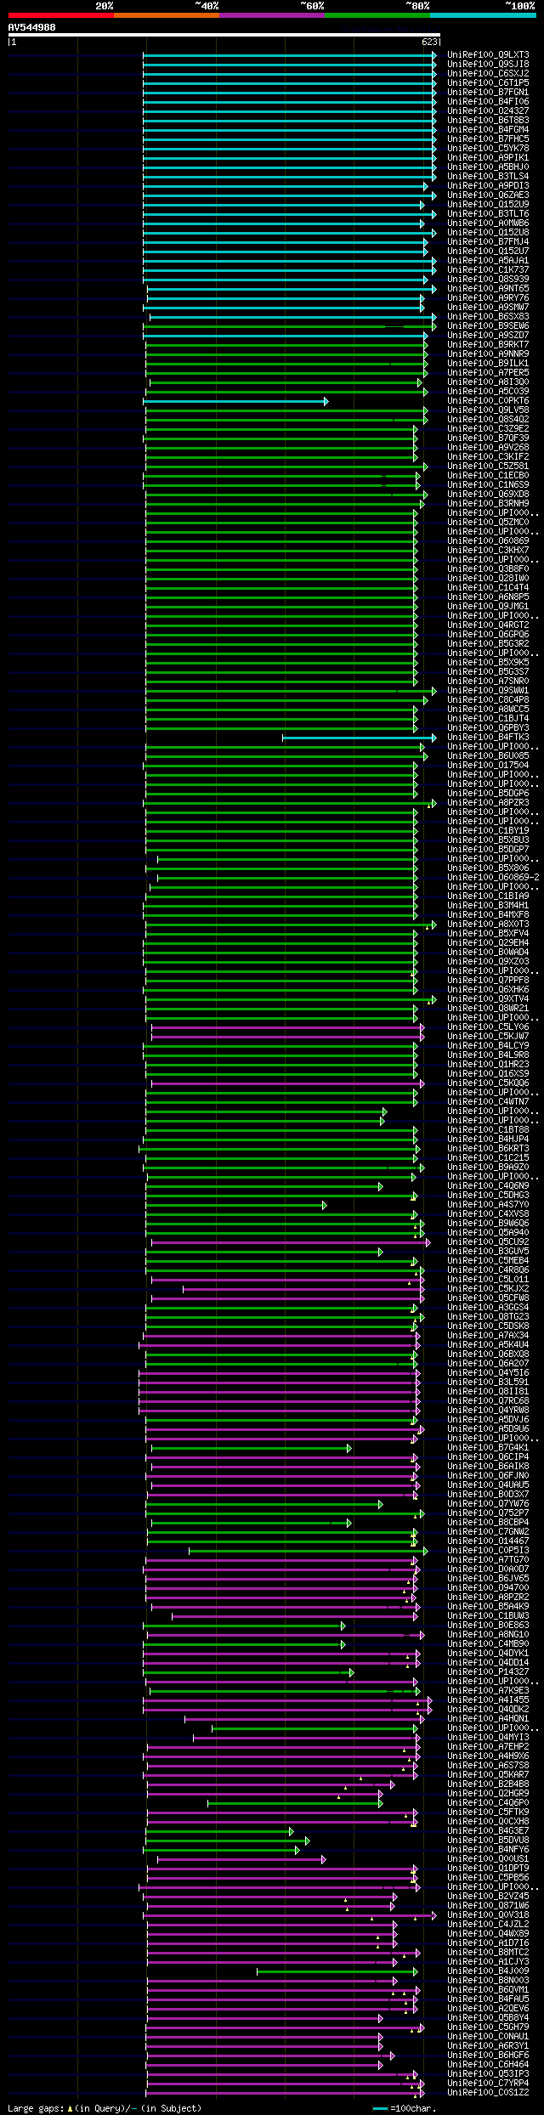This screenshot has width=544, height=2115.
Task: Select hit UniRef100_Q9SWW1
Action: click(x=488, y=691)
